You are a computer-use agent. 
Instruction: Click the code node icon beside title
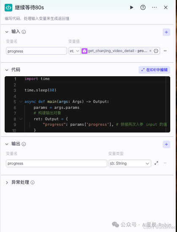(x=8, y=8)
